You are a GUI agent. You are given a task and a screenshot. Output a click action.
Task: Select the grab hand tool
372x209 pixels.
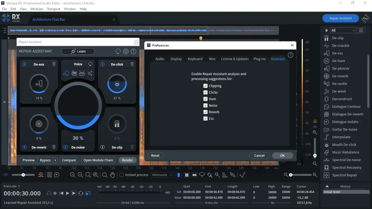112,175
